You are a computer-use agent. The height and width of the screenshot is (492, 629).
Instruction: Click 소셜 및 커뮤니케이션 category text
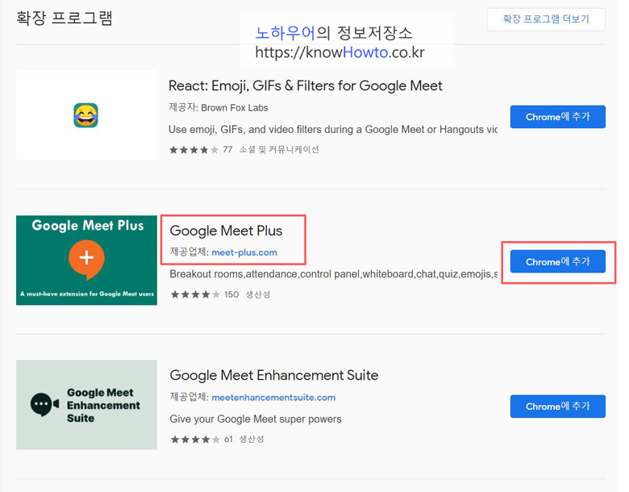coord(279,150)
